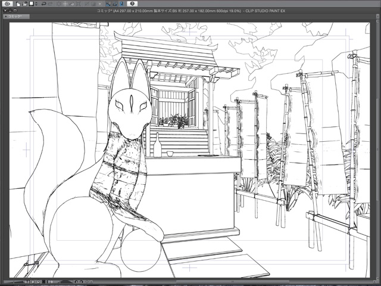Click the Open file folder icon
This screenshot has width=381, height=286.
click(24, 4)
